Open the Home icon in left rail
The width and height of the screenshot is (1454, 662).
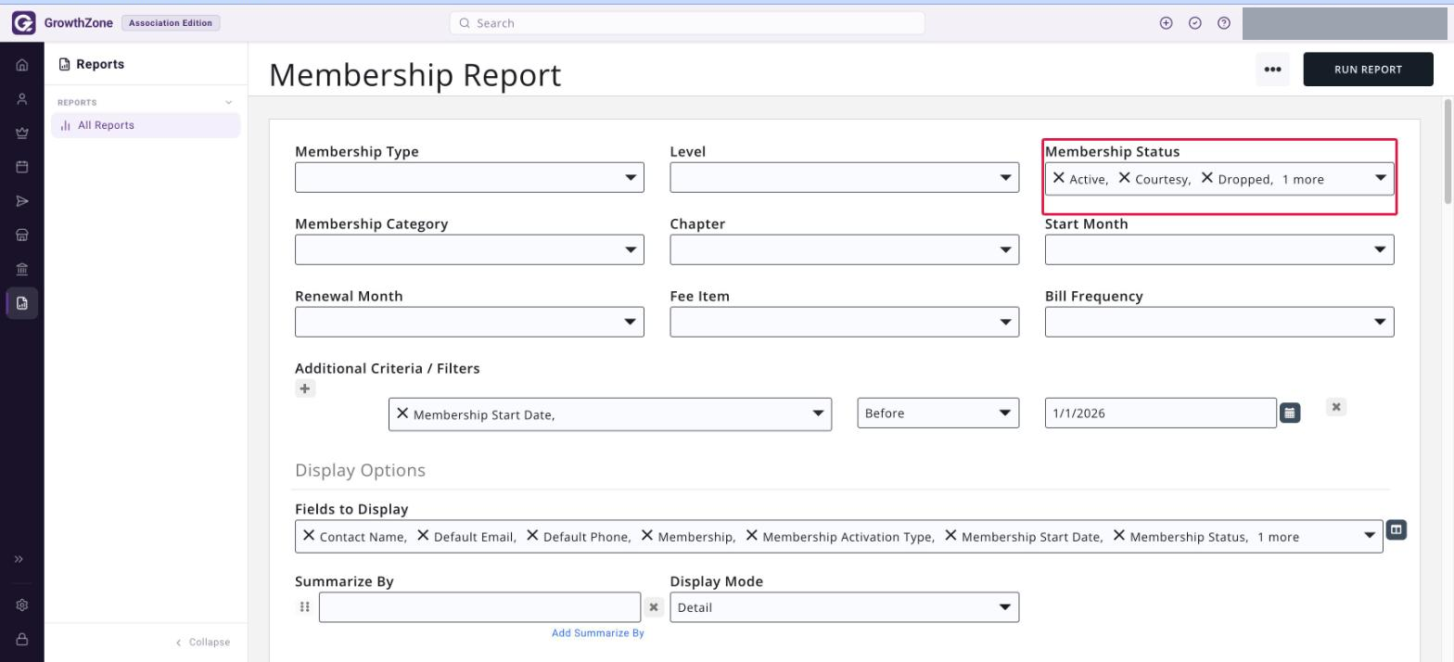pyautogui.click(x=22, y=65)
